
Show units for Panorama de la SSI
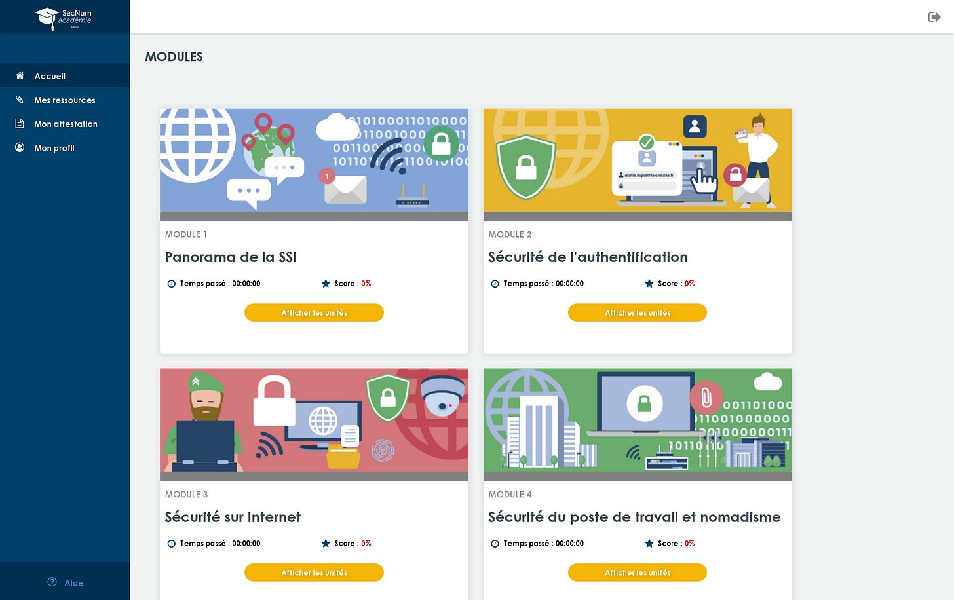pyautogui.click(x=314, y=312)
